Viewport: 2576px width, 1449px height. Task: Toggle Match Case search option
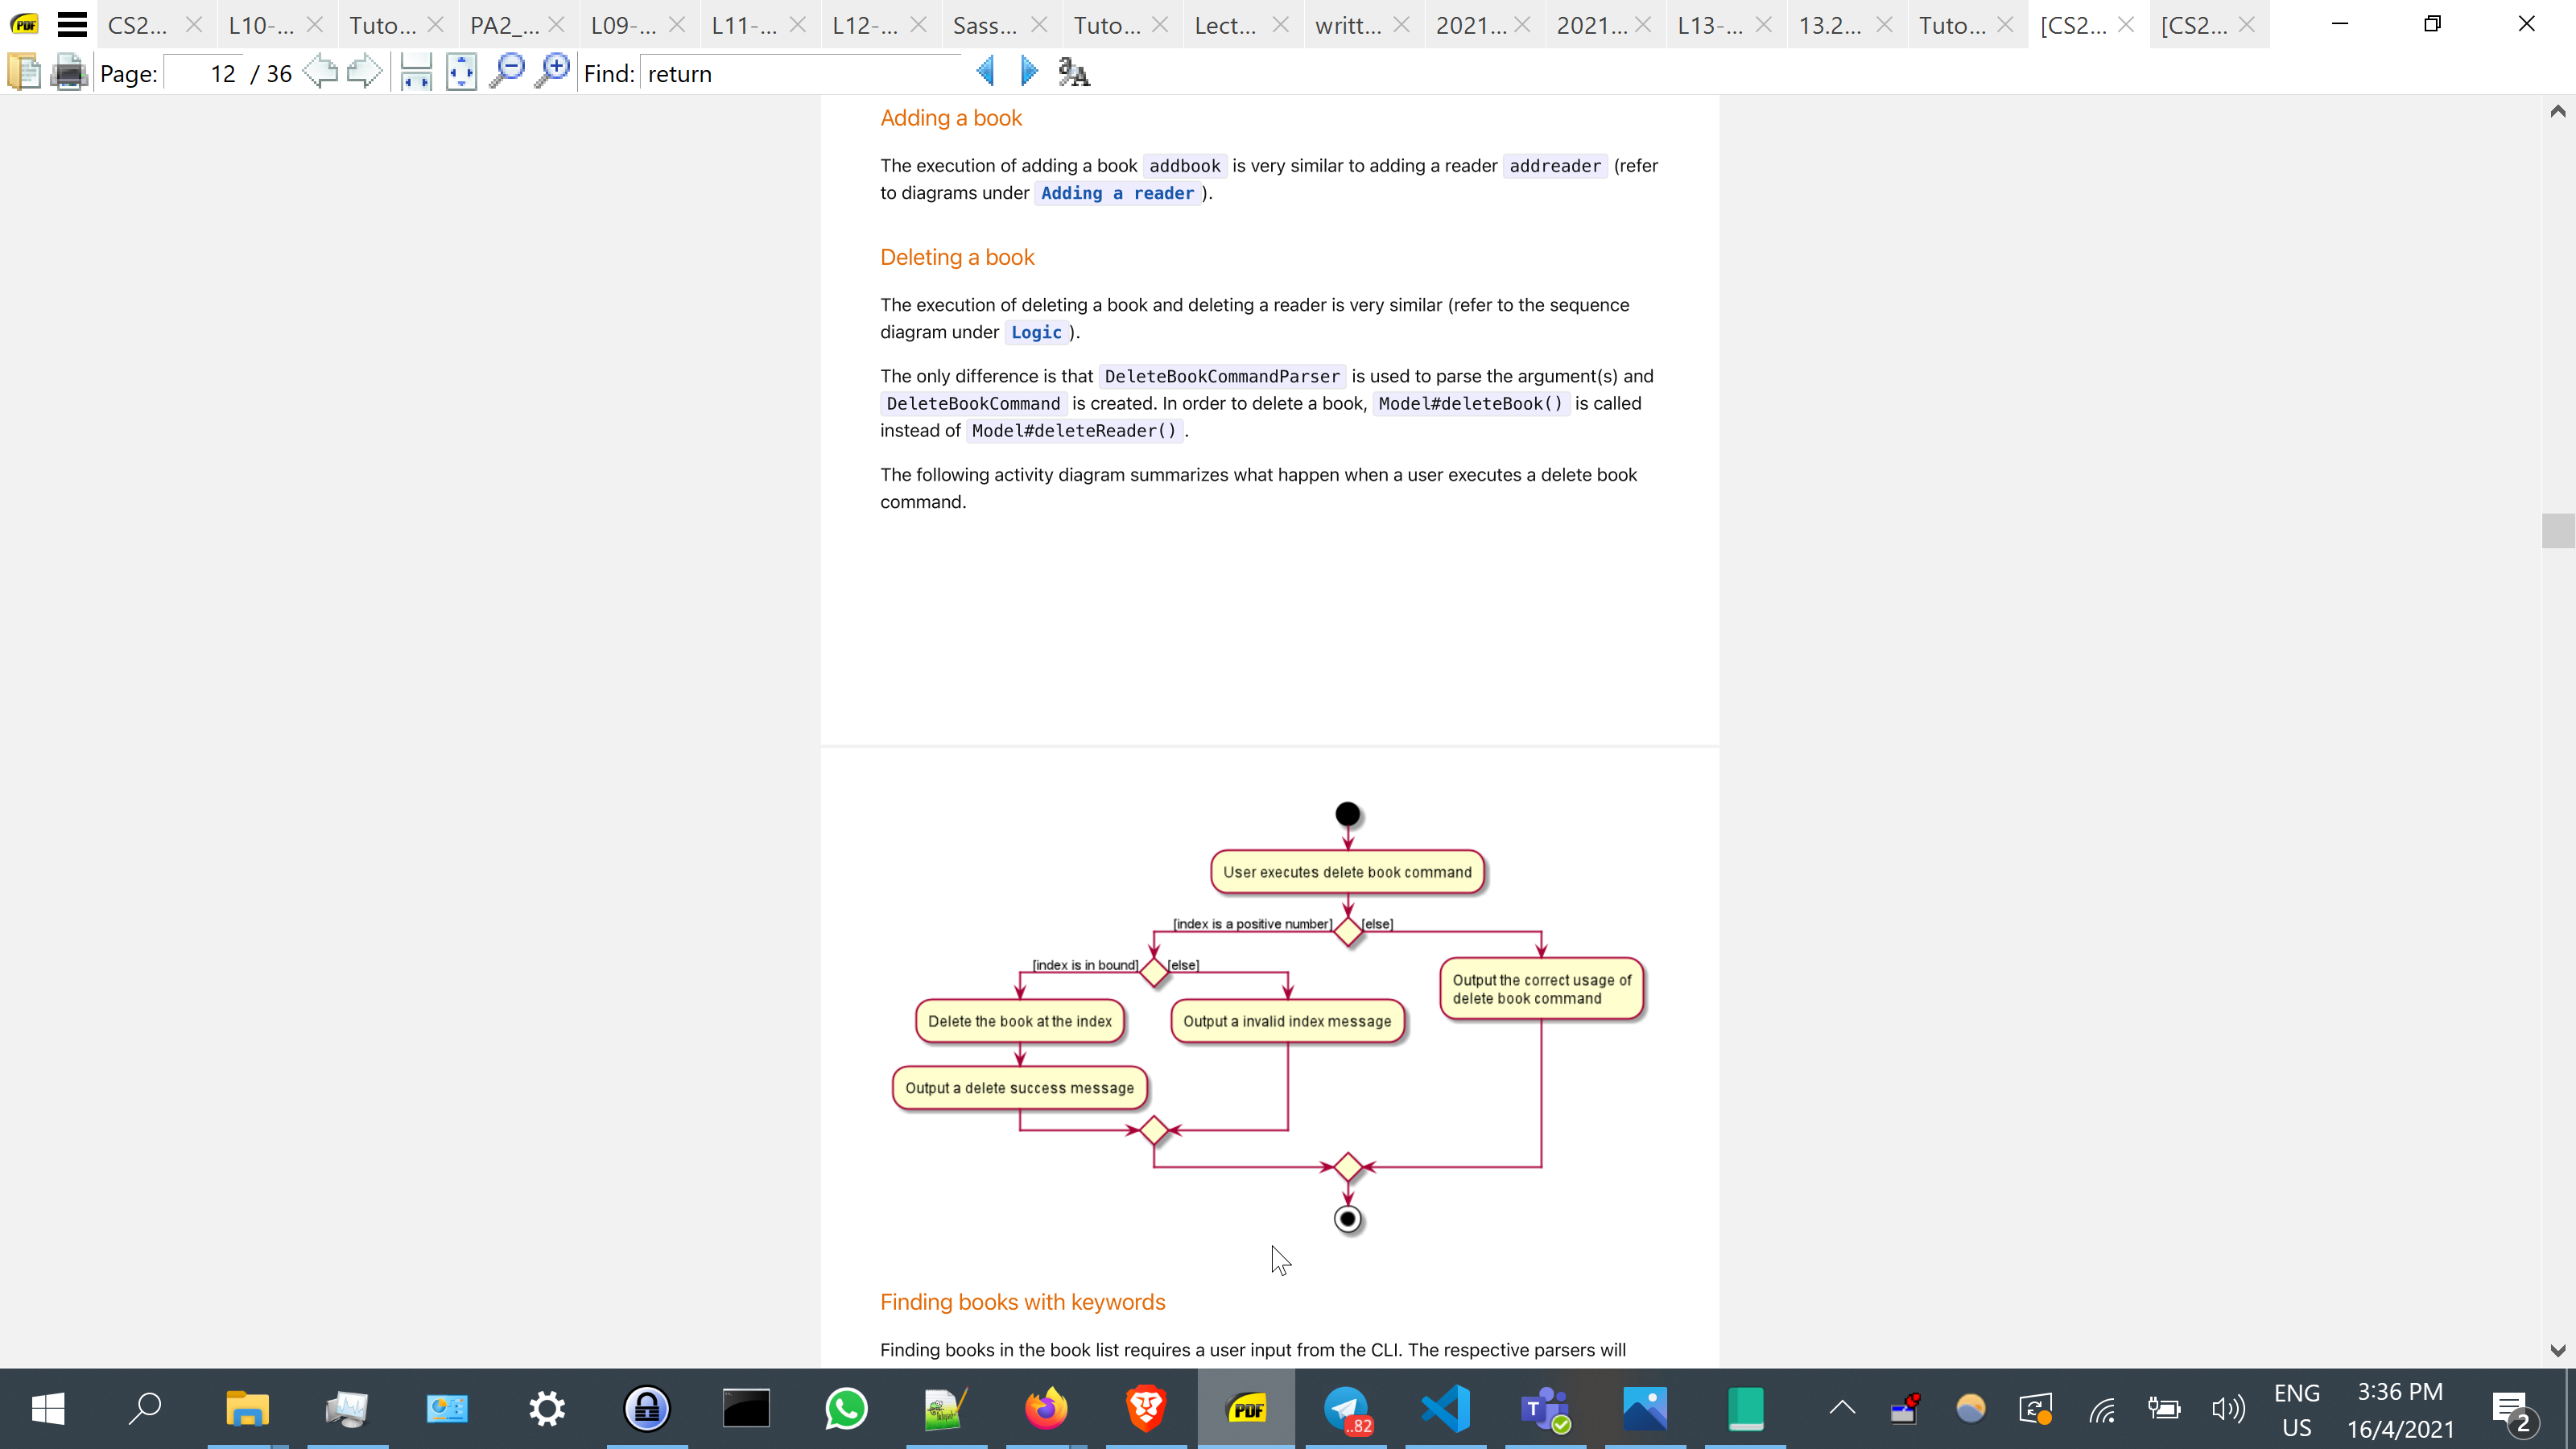click(x=1074, y=72)
